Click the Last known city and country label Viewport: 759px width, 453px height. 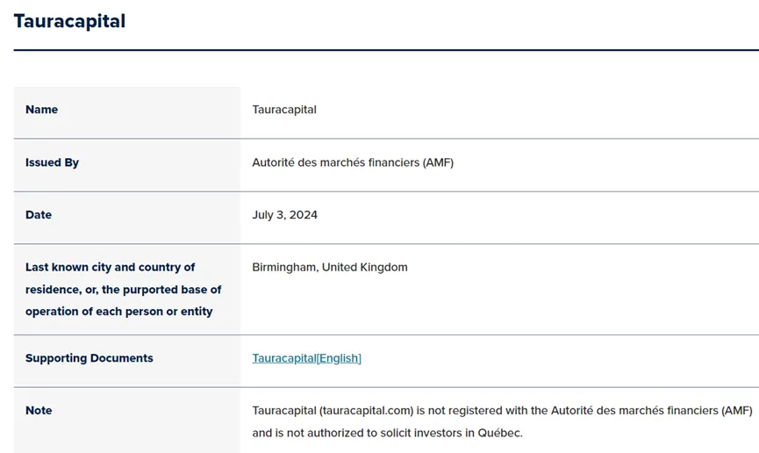click(110, 267)
